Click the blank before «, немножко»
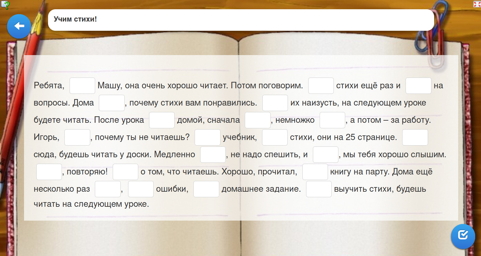Image resolution: width=481 pixels, height=256 pixels. [x=257, y=120]
